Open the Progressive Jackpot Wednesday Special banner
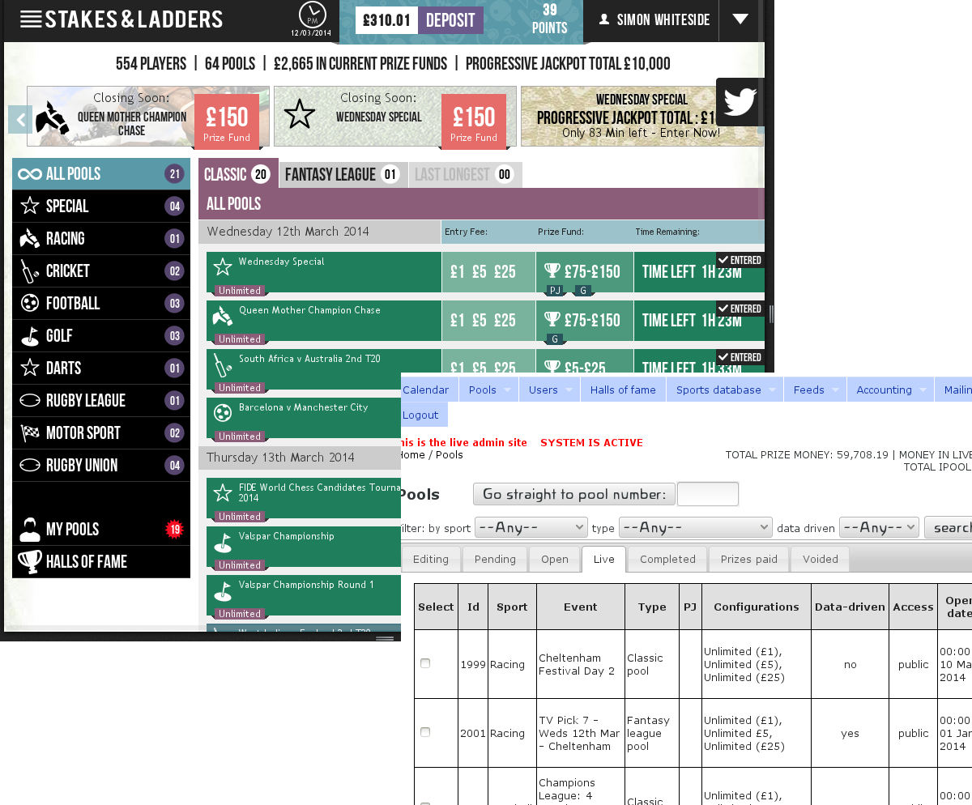972x805 pixels. [642, 117]
